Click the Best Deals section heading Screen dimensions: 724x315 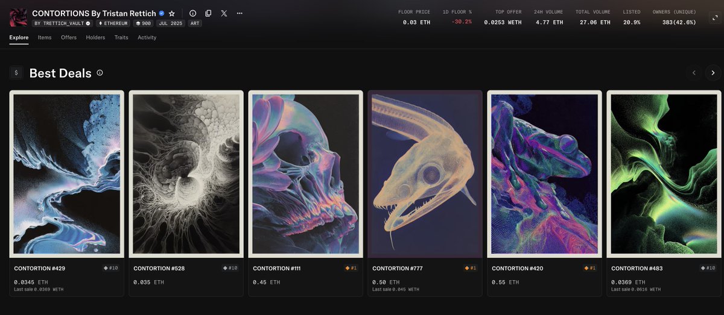(x=60, y=73)
